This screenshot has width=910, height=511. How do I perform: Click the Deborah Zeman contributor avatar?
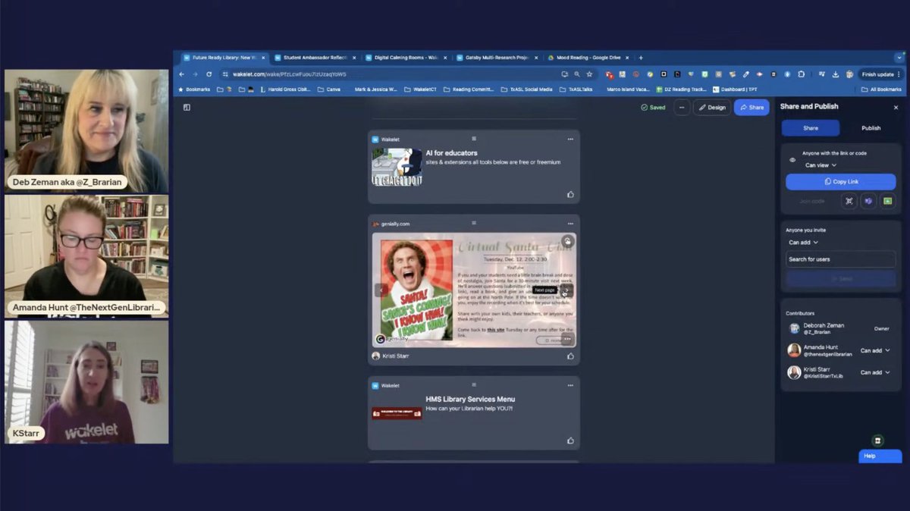pyautogui.click(x=794, y=328)
